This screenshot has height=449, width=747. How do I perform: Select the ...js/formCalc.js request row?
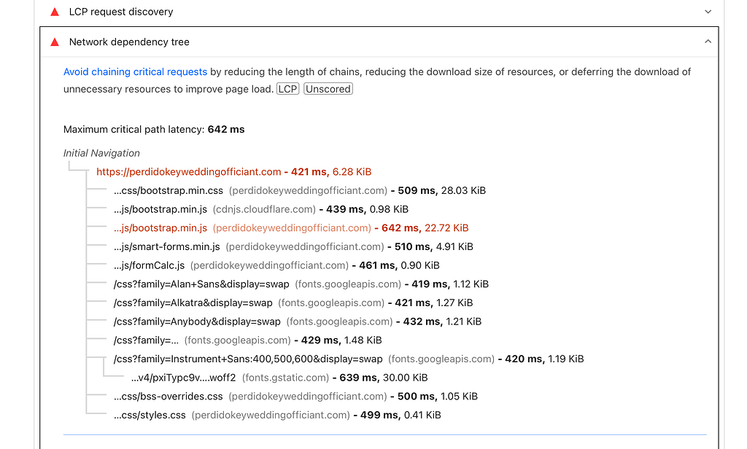pyautogui.click(x=276, y=266)
